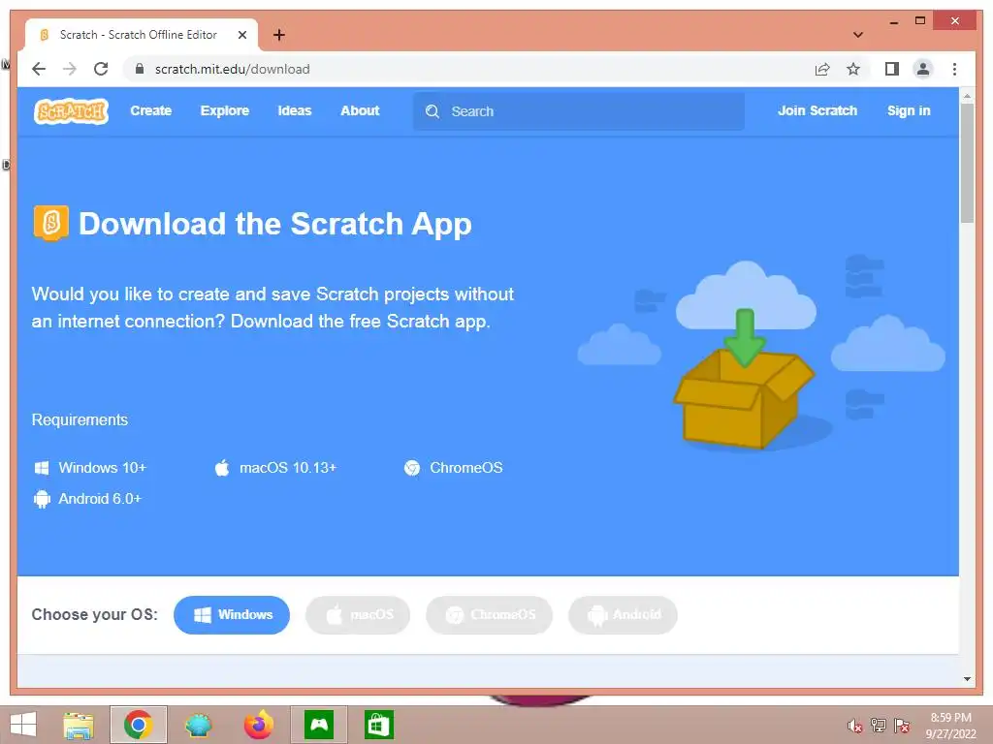Open the Chrome profile avatar

[x=923, y=69]
